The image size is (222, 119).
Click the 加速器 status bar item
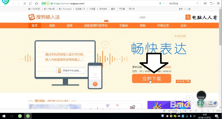[x=173, y=111]
